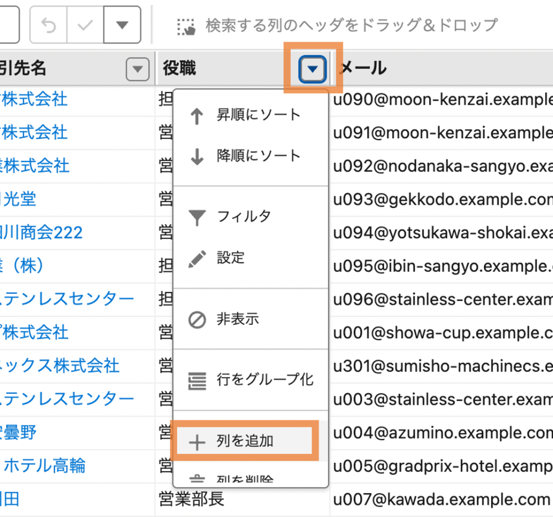Click the u007@kawada.example.com email cell
Viewport: 553px width, 517px height.
pyautogui.click(x=441, y=499)
